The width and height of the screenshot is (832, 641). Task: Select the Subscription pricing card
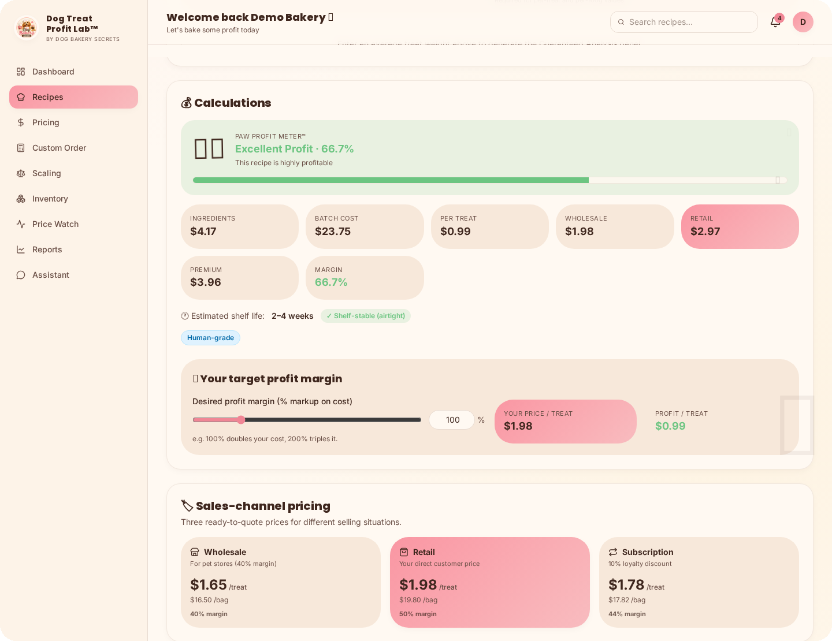point(699,582)
